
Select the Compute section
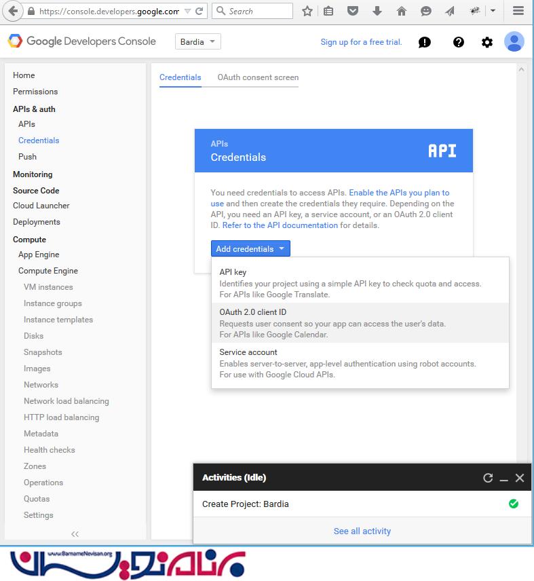coord(29,240)
